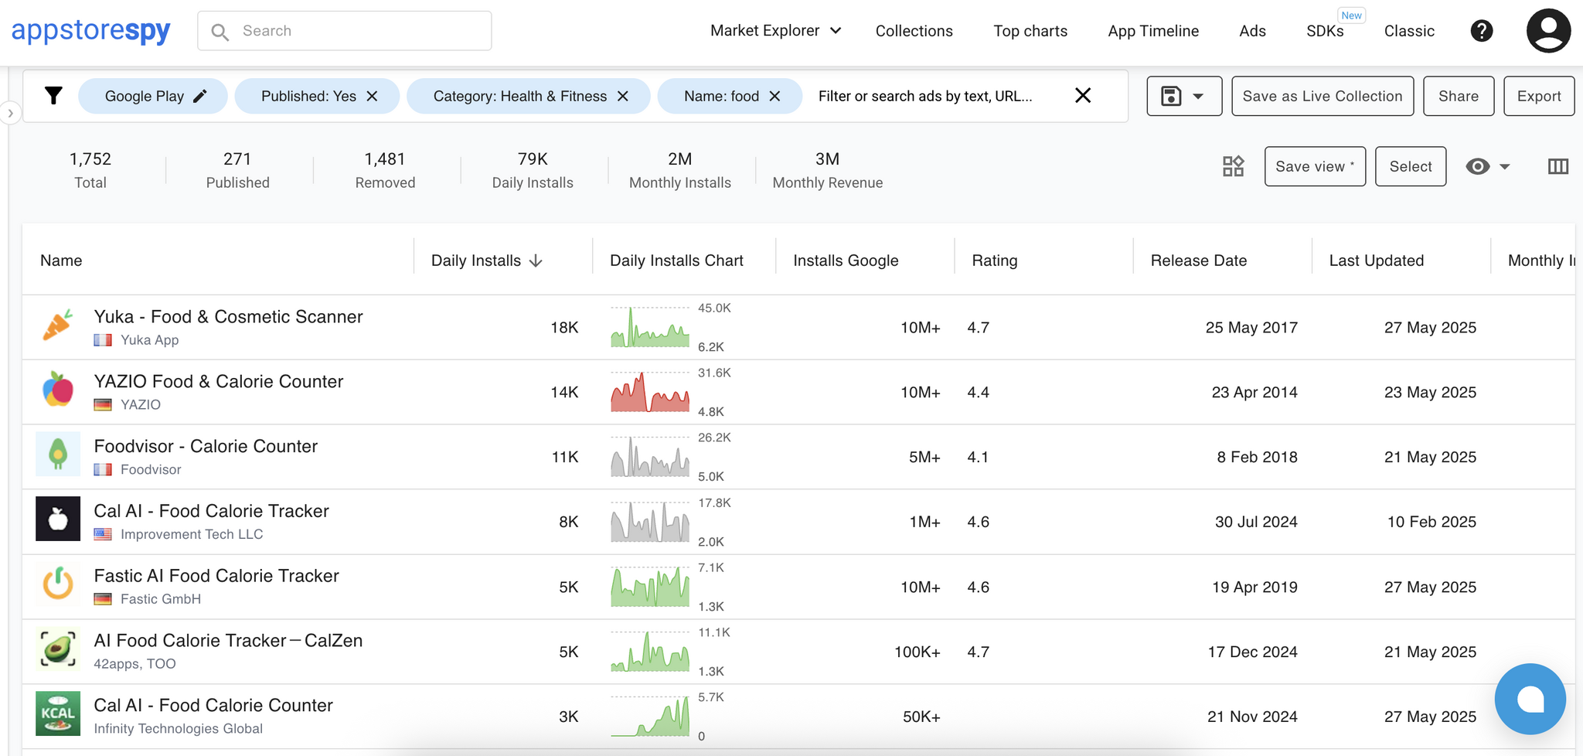The width and height of the screenshot is (1583, 756).
Task: Open the App Timeline page
Action: click(1152, 31)
